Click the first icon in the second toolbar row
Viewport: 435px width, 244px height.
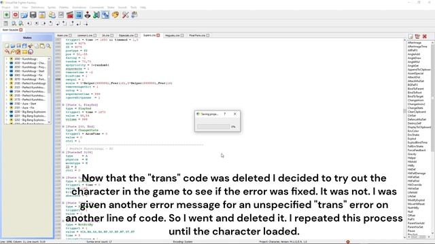coord(6,24)
